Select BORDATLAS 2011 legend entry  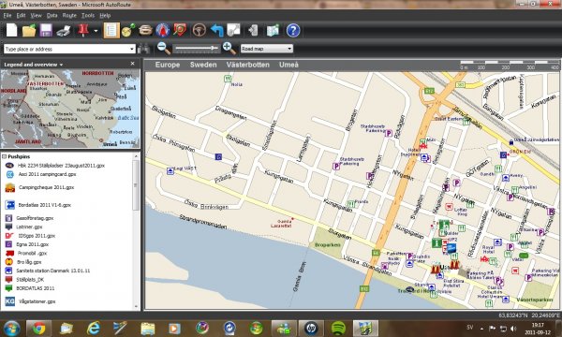pyautogui.click(x=36, y=288)
